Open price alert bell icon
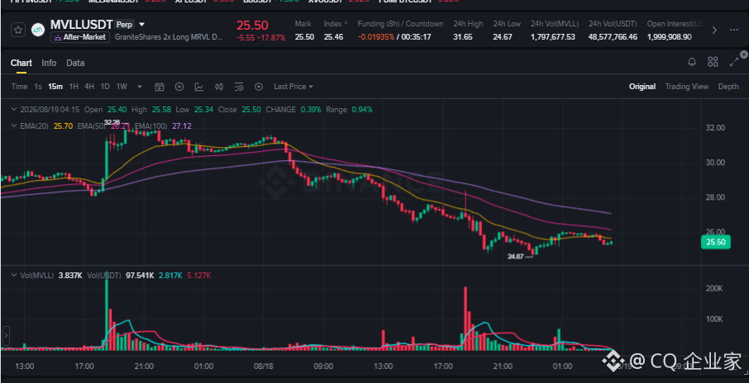Screen dimensions: 749x383 (692, 62)
